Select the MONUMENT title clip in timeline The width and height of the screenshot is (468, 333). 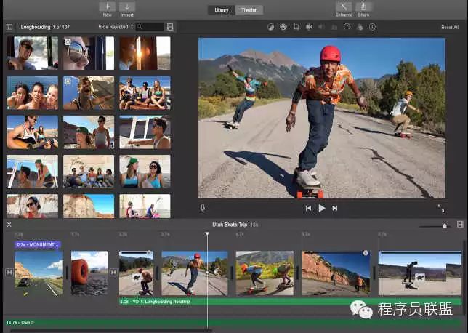pos(37,245)
